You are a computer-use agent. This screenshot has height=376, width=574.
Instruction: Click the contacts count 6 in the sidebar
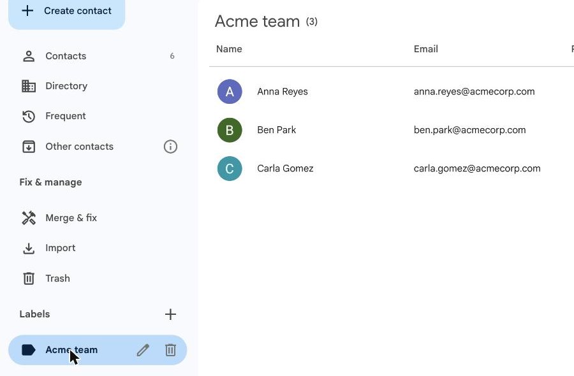point(172,56)
